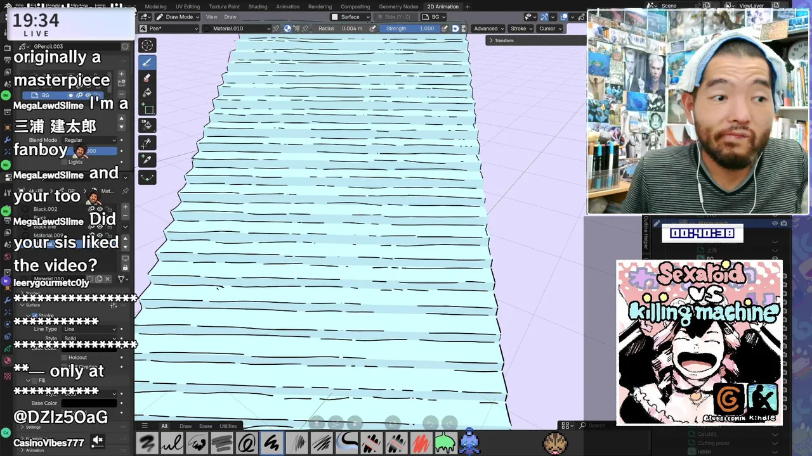Image resolution: width=812 pixels, height=456 pixels.
Task: Toggle strength pen pressure button
Action: click(445, 28)
